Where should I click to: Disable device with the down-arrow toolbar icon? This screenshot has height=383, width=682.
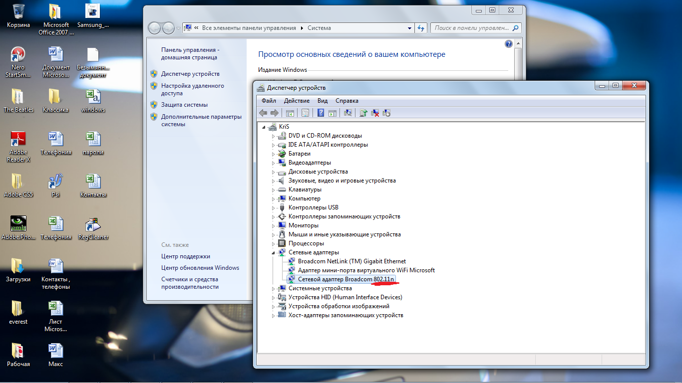point(386,113)
